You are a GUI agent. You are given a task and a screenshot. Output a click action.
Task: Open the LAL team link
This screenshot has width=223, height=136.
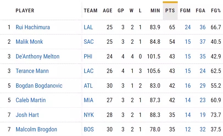click(x=88, y=27)
